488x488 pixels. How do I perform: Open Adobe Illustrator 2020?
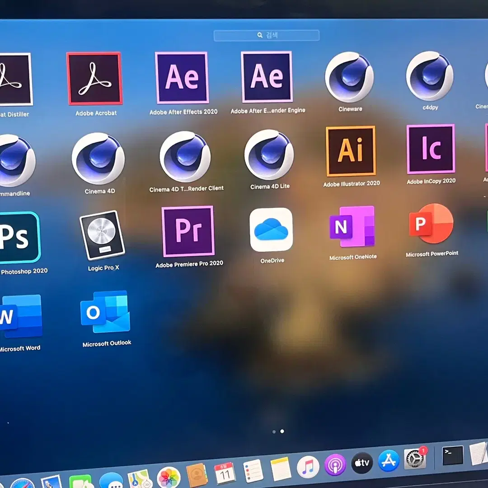[351, 151]
